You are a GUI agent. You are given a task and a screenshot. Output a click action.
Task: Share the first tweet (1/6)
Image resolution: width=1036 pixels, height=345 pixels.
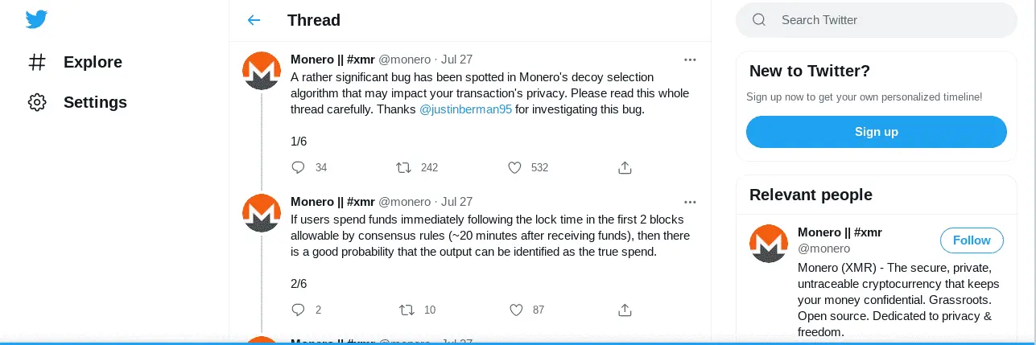(x=625, y=167)
